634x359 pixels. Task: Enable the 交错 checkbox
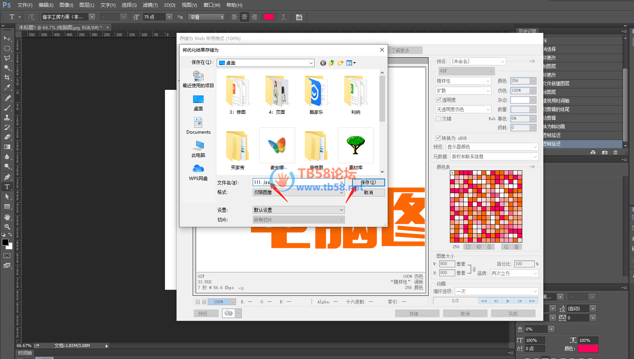(439, 119)
